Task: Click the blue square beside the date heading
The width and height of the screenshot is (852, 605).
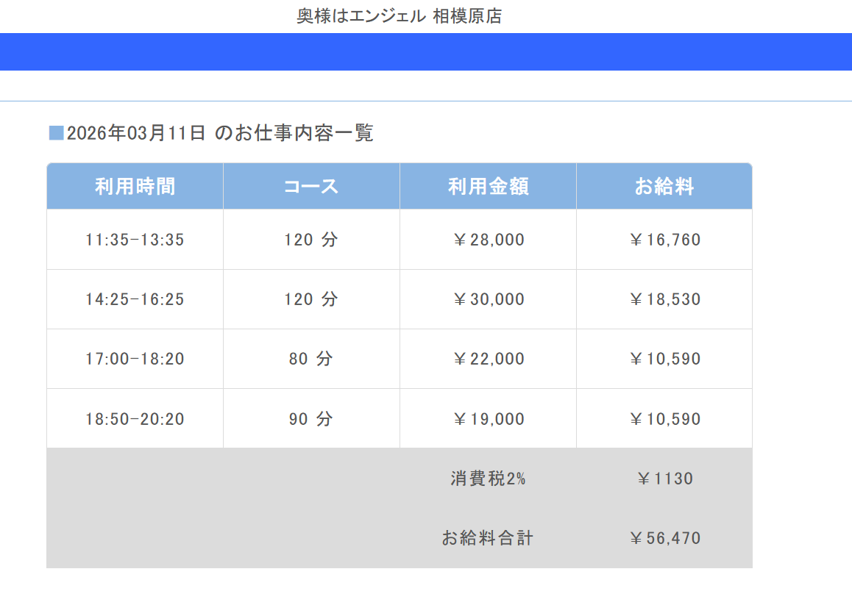Action: coord(56,133)
